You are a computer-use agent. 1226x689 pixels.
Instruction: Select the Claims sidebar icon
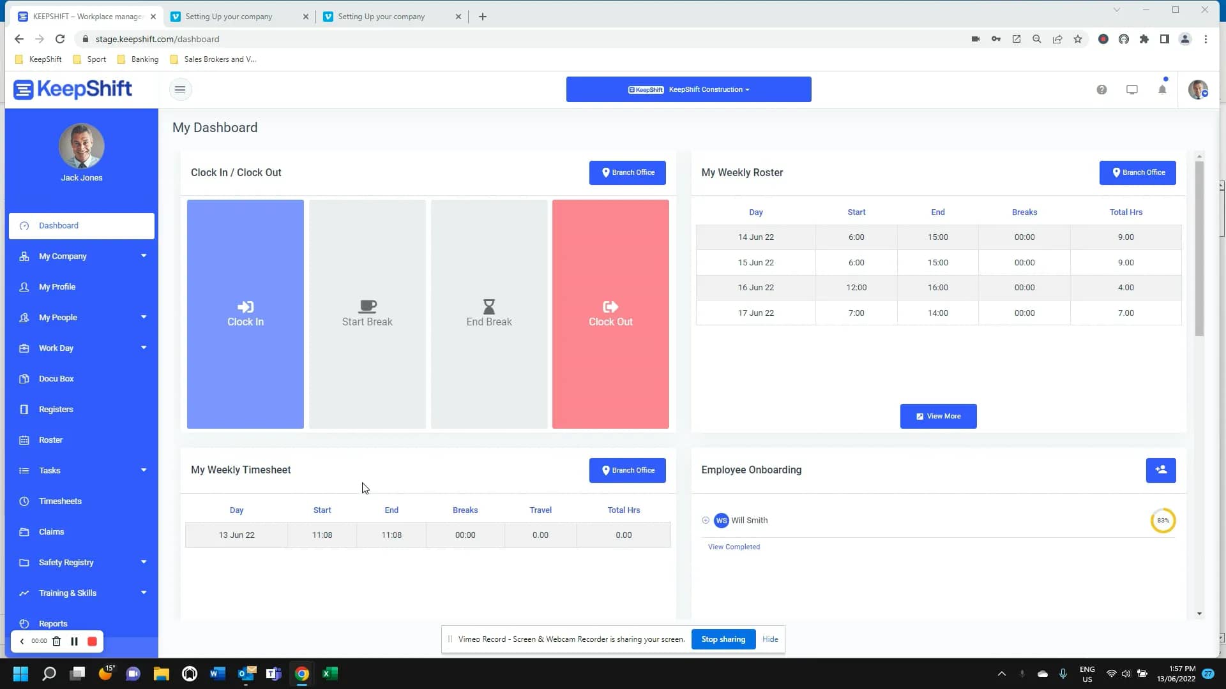point(24,531)
